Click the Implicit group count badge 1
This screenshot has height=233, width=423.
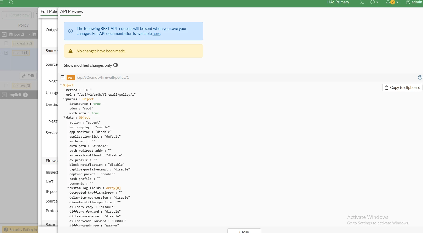point(25,95)
